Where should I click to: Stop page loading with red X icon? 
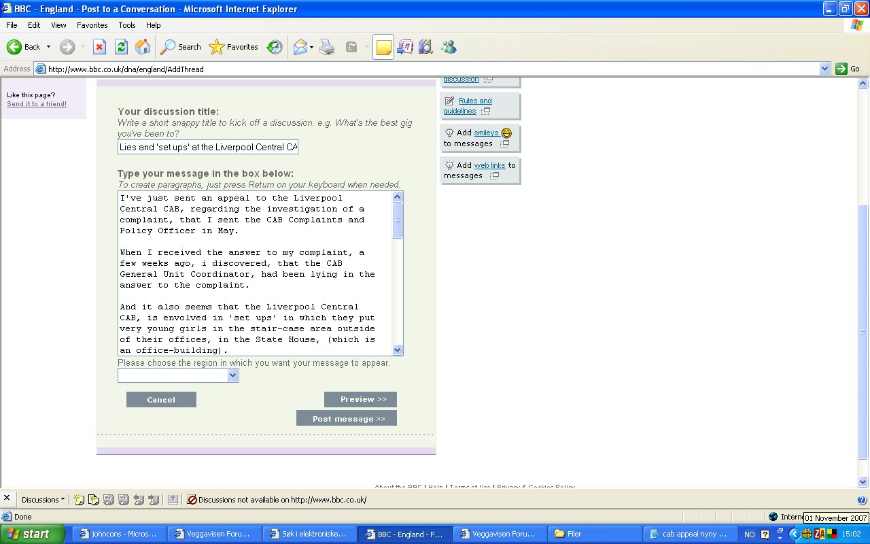pyautogui.click(x=99, y=47)
